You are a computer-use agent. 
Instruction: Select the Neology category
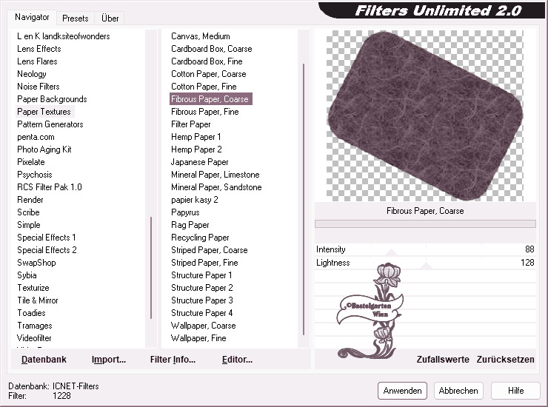32,74
